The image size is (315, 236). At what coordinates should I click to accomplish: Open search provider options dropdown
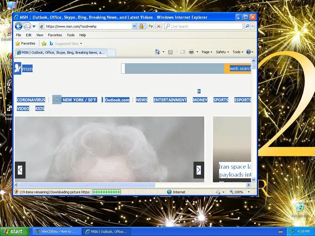point(253,26)
